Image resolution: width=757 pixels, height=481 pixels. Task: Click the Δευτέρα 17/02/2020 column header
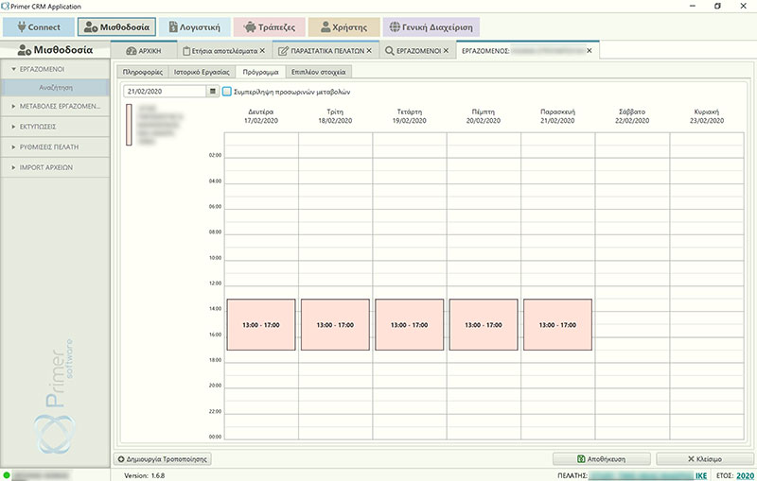coord(261,116)
